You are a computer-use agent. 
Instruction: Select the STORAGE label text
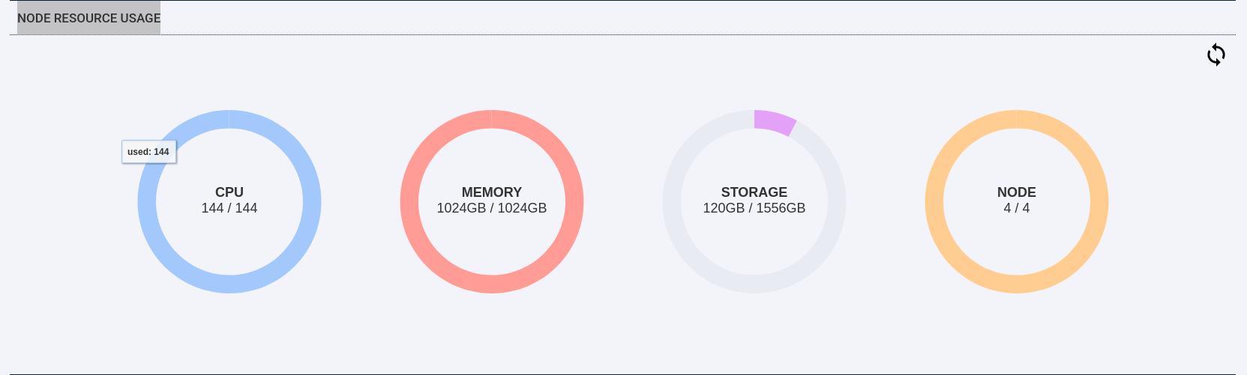point(754,192)
